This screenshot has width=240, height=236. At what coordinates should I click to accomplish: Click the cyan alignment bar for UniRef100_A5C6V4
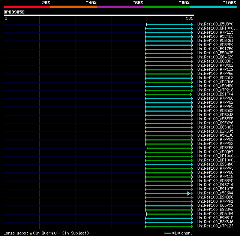168,194
